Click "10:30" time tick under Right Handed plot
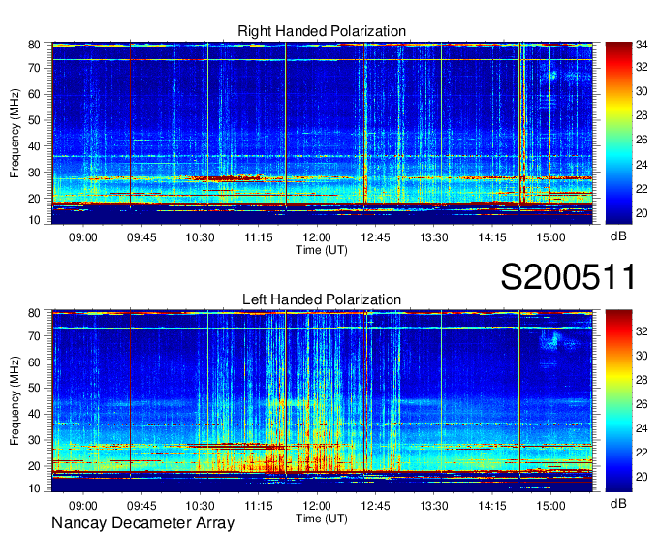The height and width of the screenshot is (535, 659). point(200,237)
